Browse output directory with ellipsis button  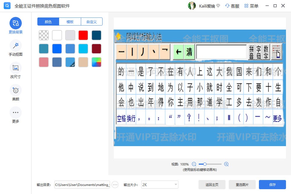pos(115,185)
